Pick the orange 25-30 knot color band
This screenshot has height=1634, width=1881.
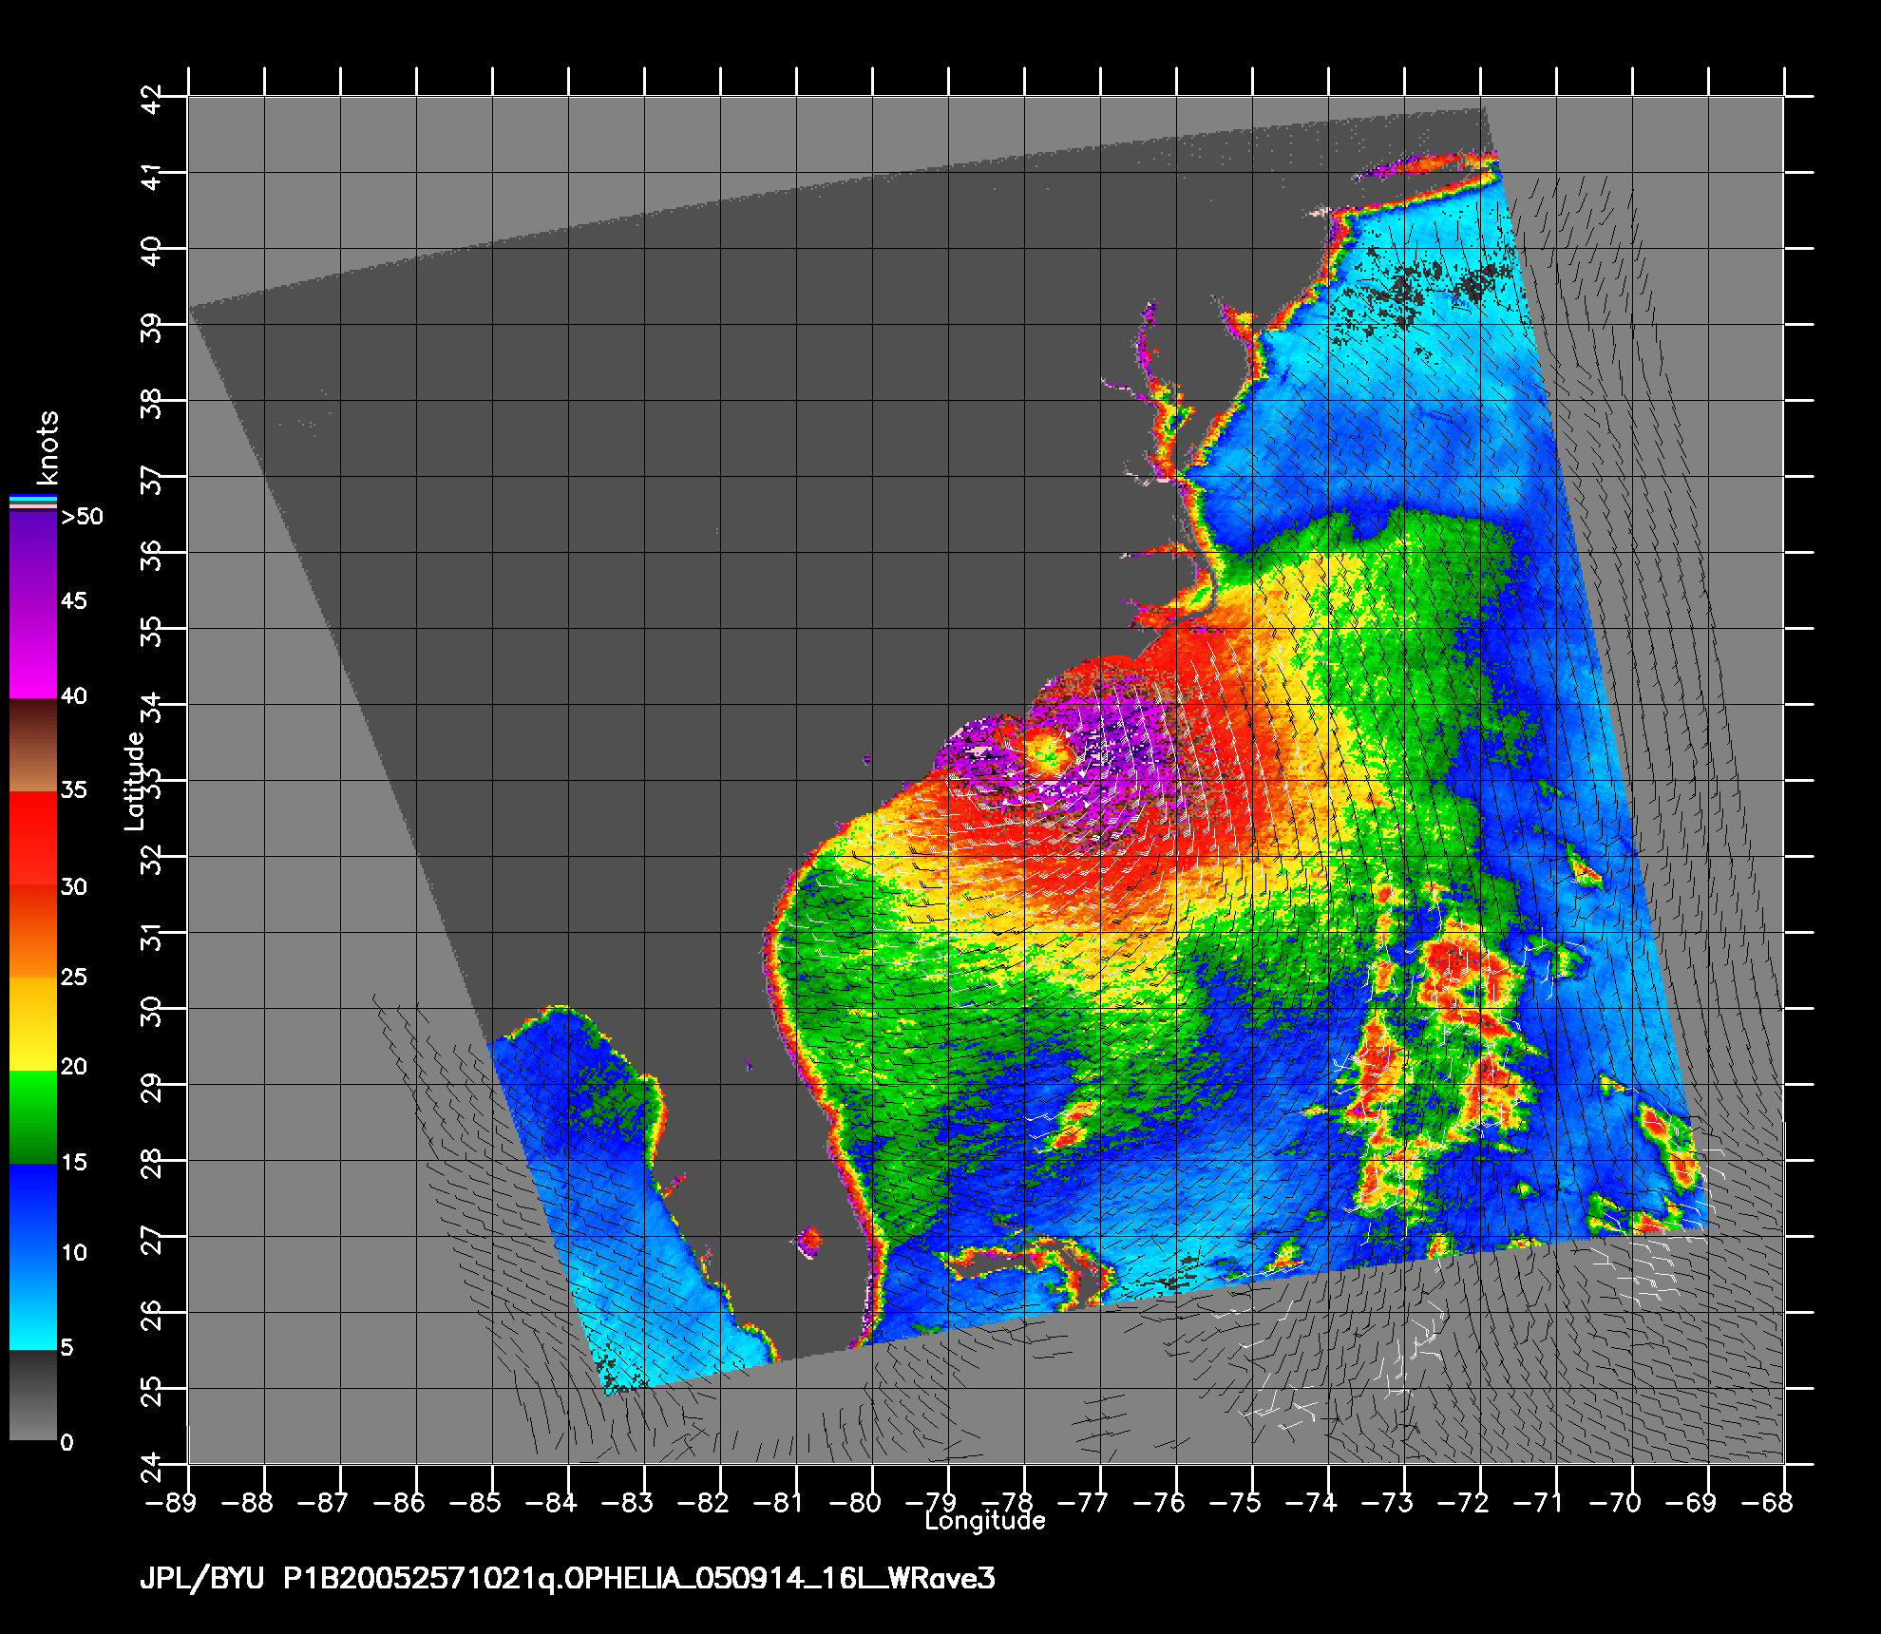[x=33, y=932]
